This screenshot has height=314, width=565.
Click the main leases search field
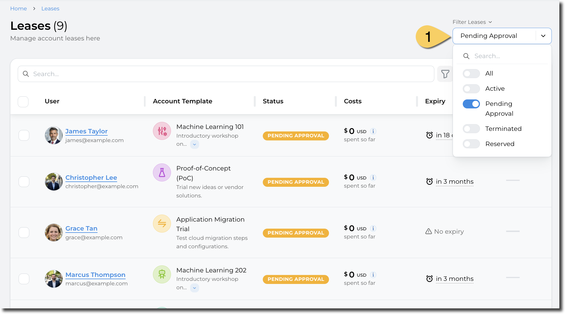(225, 74)
